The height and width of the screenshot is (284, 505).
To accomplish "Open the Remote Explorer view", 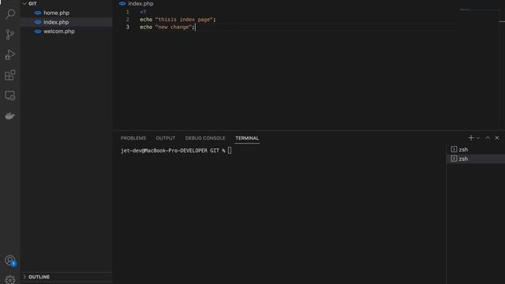I will (10, 95).
